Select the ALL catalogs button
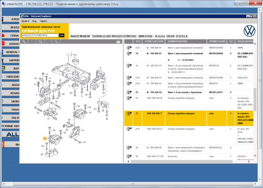The image size is (263, 188). (x=11, y=134)
